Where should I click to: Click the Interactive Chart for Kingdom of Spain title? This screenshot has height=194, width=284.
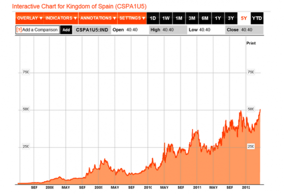pyautogui.click(x=80, y=6)
